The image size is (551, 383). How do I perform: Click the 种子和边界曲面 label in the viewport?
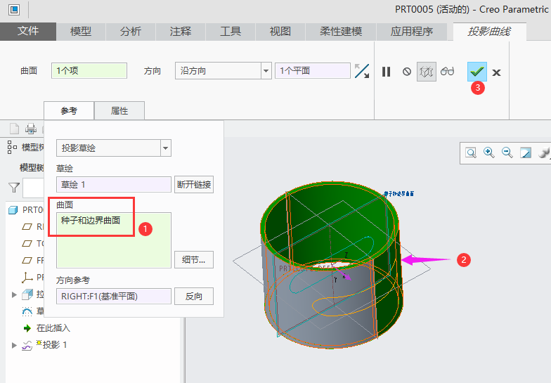tap(399, 194)
